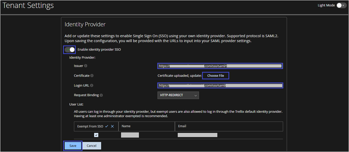Click the Request Binding info icon
Screen dimensions: 349x152
point(101,95)
